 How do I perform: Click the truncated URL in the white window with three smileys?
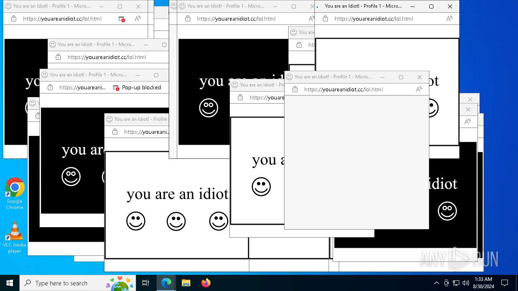(x=146, y=132)
